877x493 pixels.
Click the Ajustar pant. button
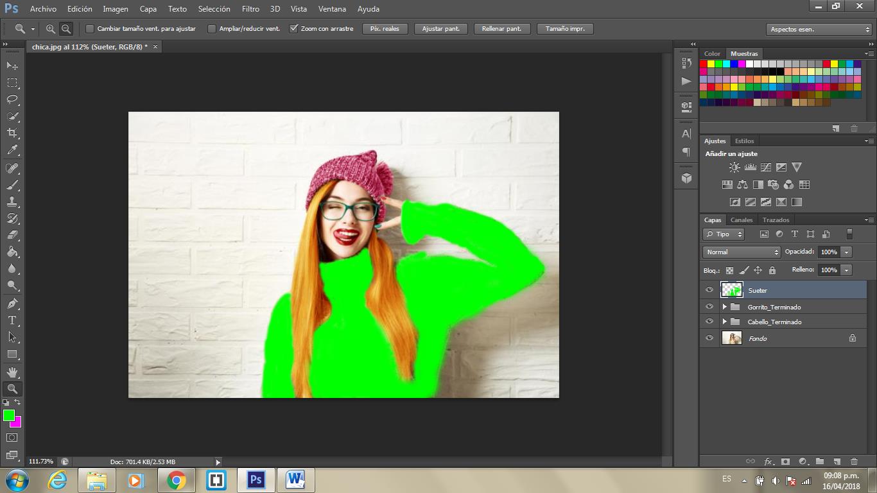point(440,29)
